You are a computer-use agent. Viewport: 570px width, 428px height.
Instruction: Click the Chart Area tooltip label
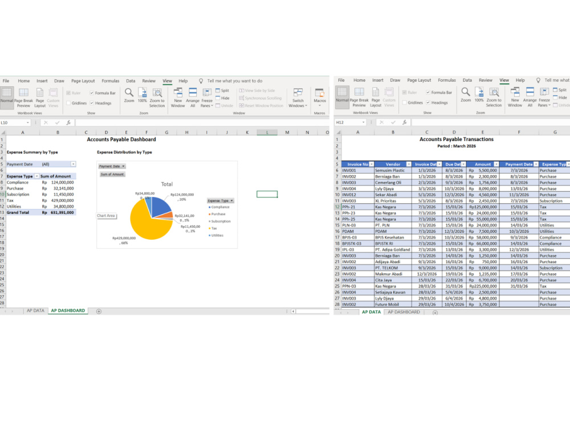tap(106, 216)
